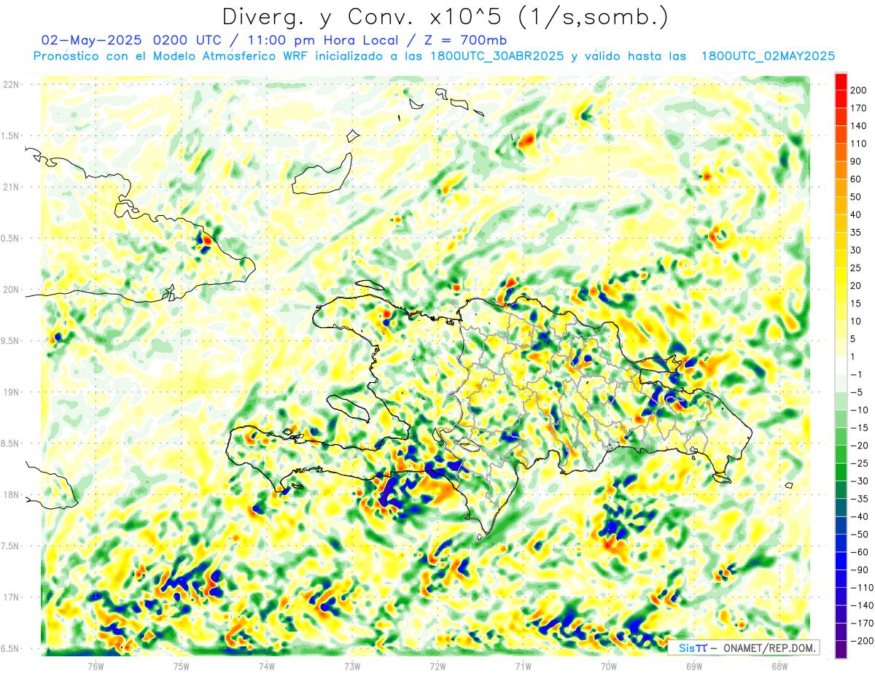This screenshot has width=875, height=676.
Task: Click the positive '25' color scale value
Action: (x=856, y=268)
